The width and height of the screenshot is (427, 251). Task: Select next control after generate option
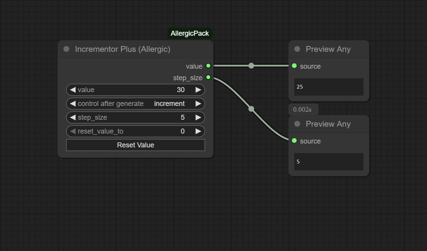pyautogui.click(x=198, y=104)
